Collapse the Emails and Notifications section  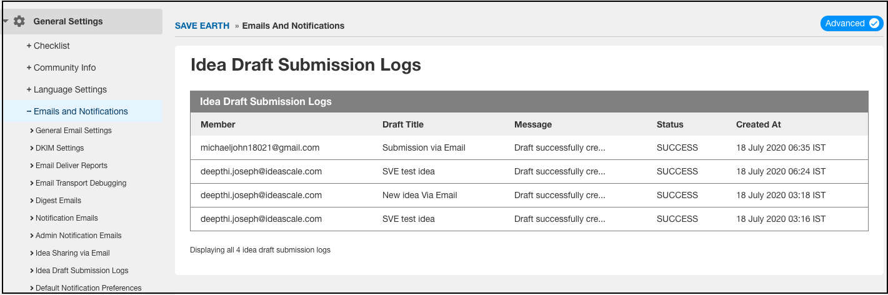[77, 111]
